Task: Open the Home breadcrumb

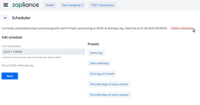Action: 50,5
